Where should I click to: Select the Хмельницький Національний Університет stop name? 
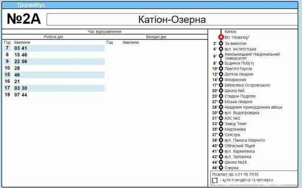(252, 56)
